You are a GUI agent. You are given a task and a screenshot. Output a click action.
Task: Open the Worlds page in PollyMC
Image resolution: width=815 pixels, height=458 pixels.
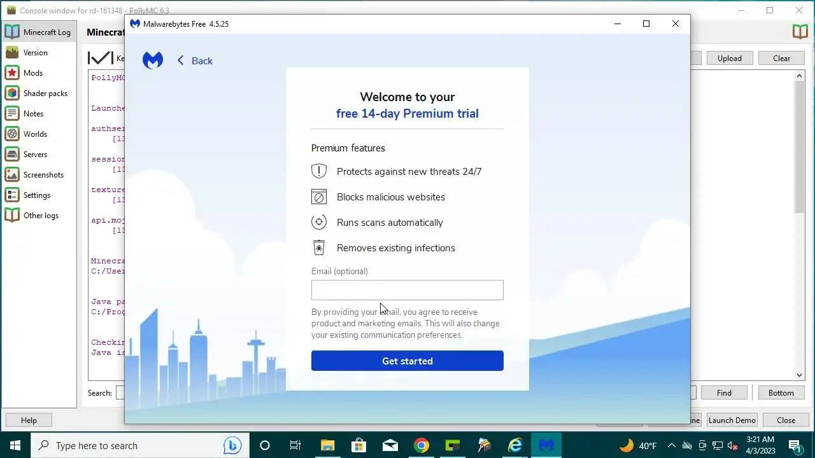tap(39, 134)
